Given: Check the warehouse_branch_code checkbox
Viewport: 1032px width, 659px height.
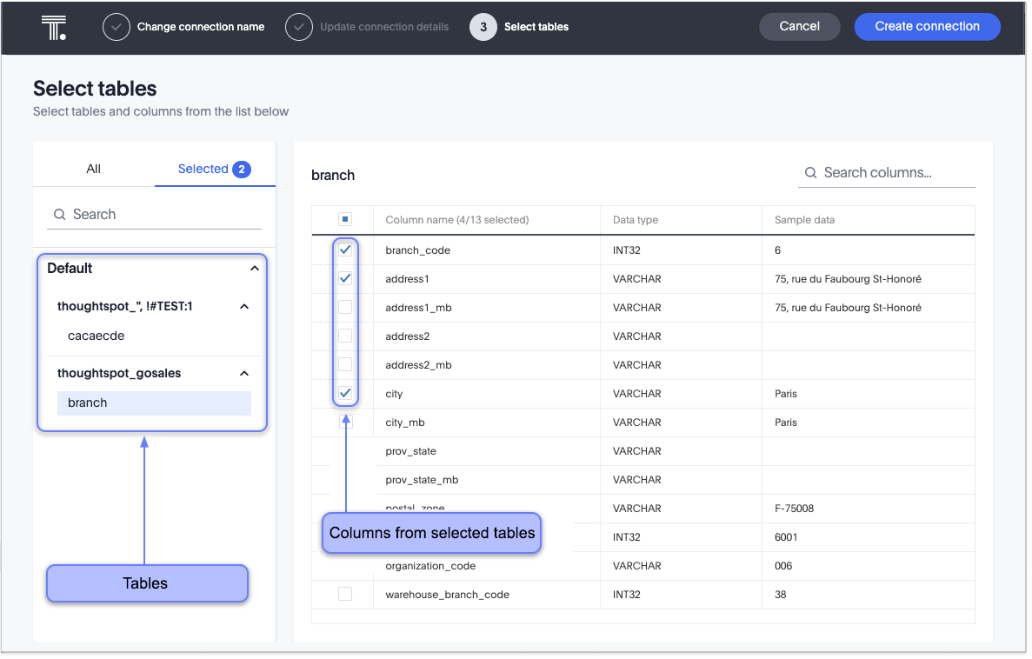Looking at the screenshot, I should 345,594.
